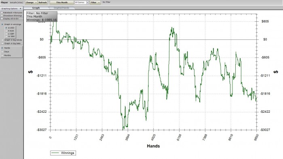Click the 3694 x-axis label
Image resolution: width=283 pixels, height=159 pixels.
click(x=127, y=137)
